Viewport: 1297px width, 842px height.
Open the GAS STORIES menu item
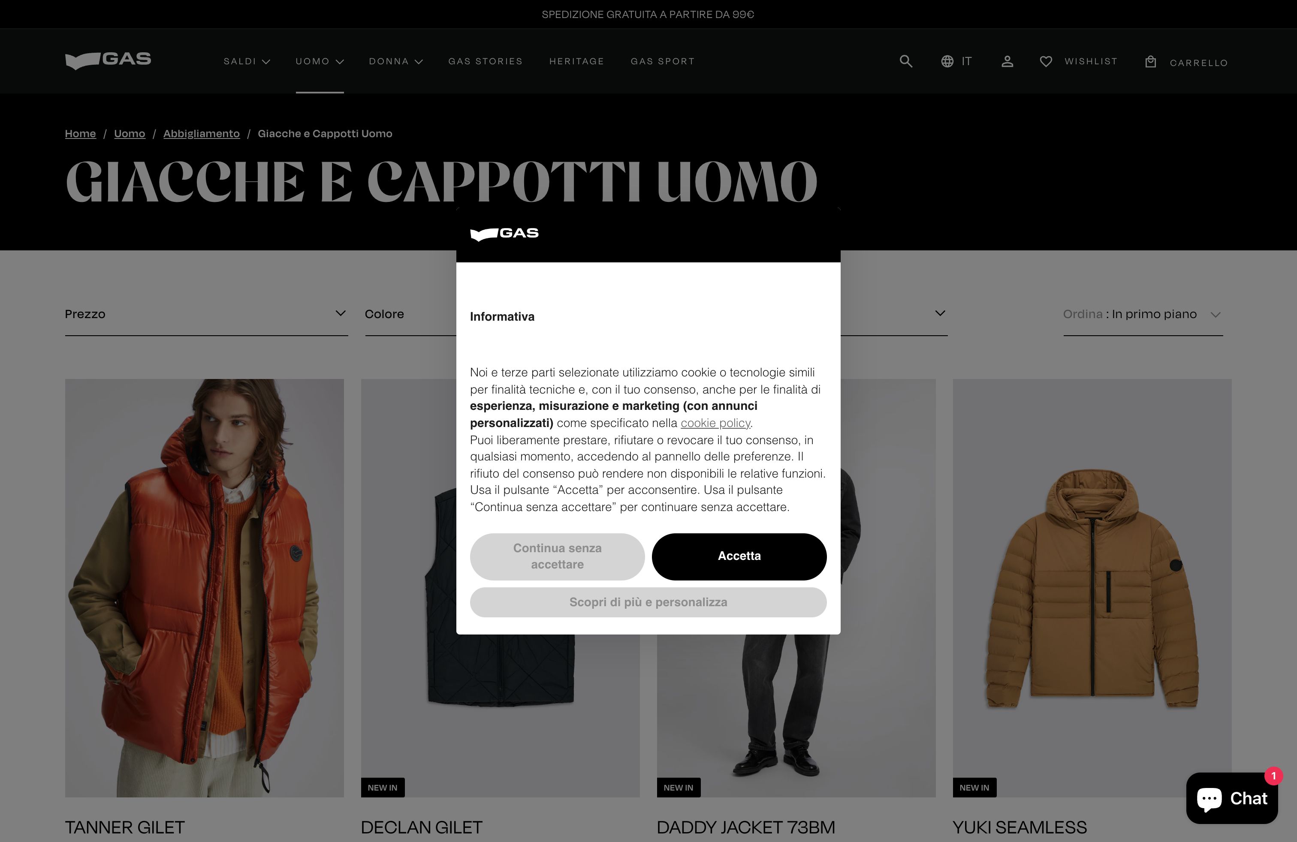pos(486,61)
